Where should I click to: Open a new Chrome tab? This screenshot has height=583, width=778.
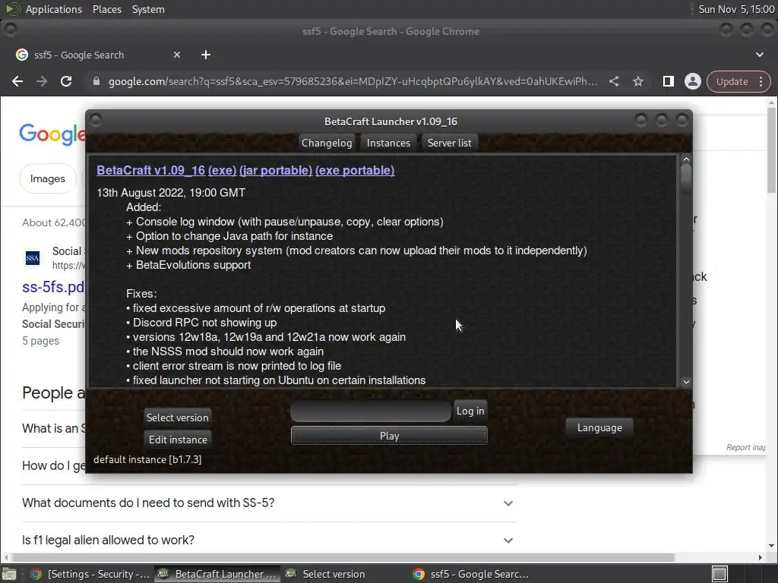[206, 55]
